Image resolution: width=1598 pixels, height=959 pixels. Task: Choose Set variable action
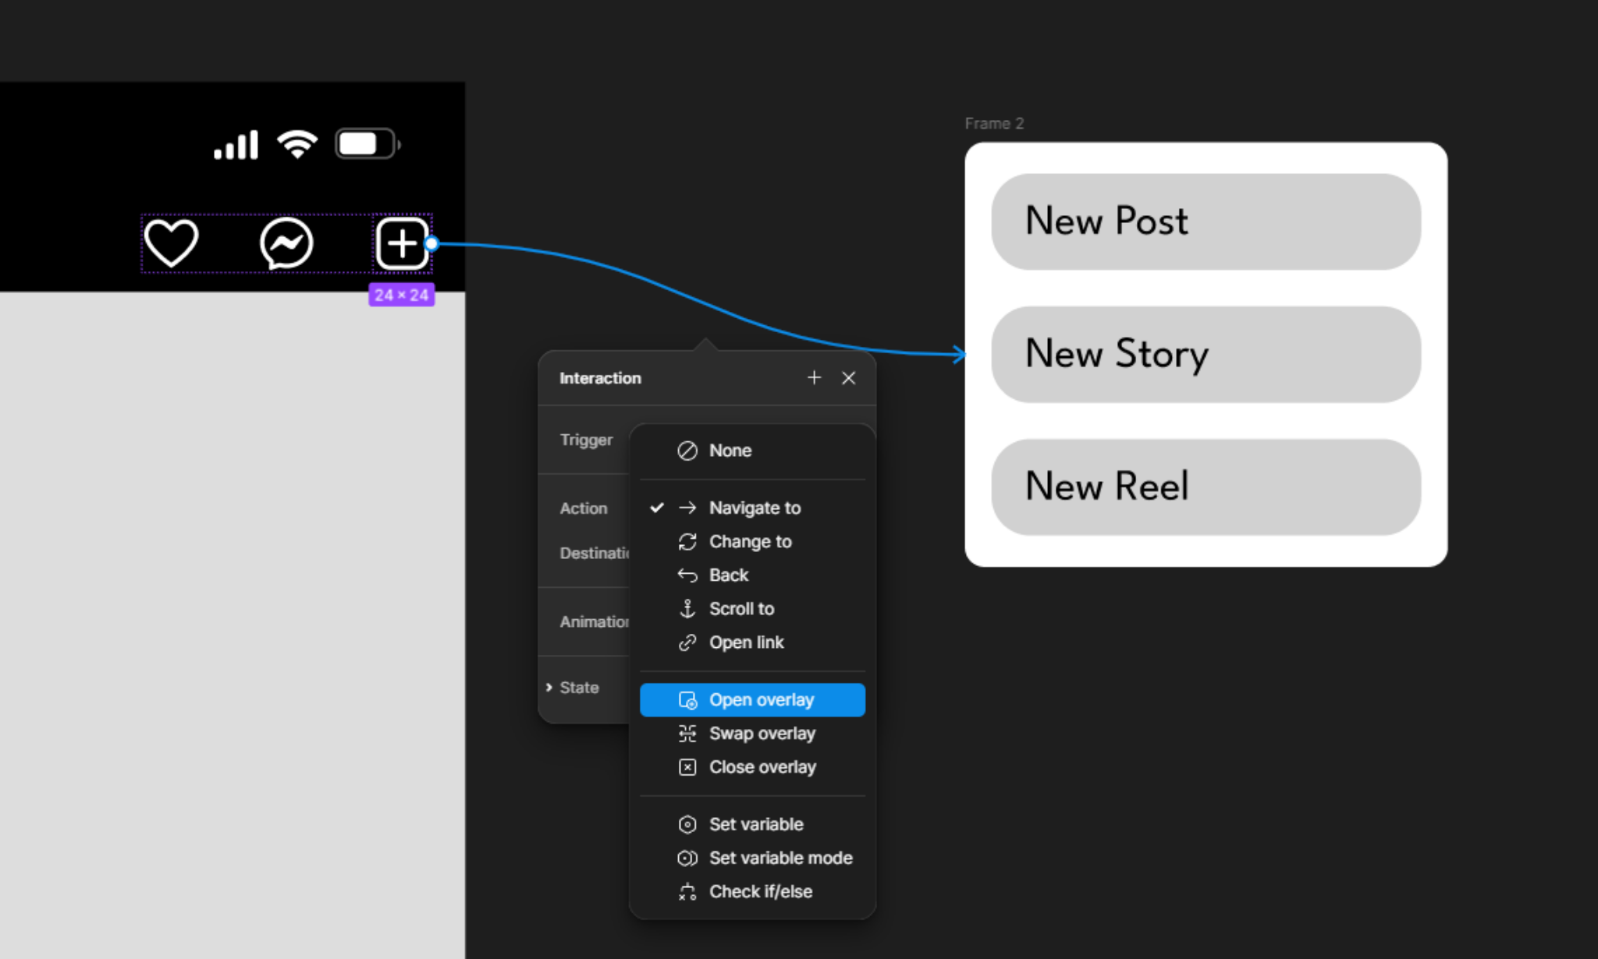coord(752,824)
